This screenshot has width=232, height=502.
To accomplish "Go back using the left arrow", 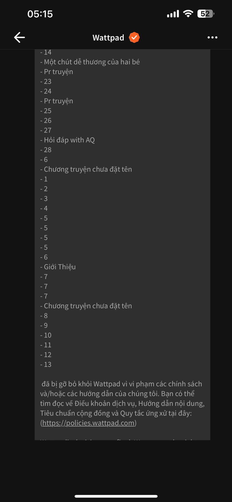I will 19,37.
